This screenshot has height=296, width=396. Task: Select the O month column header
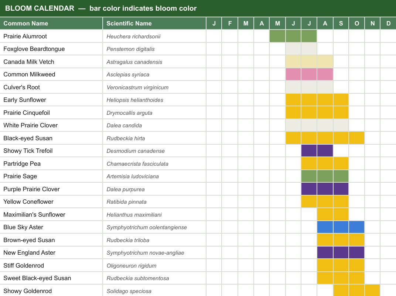click(x=357, y=24)
